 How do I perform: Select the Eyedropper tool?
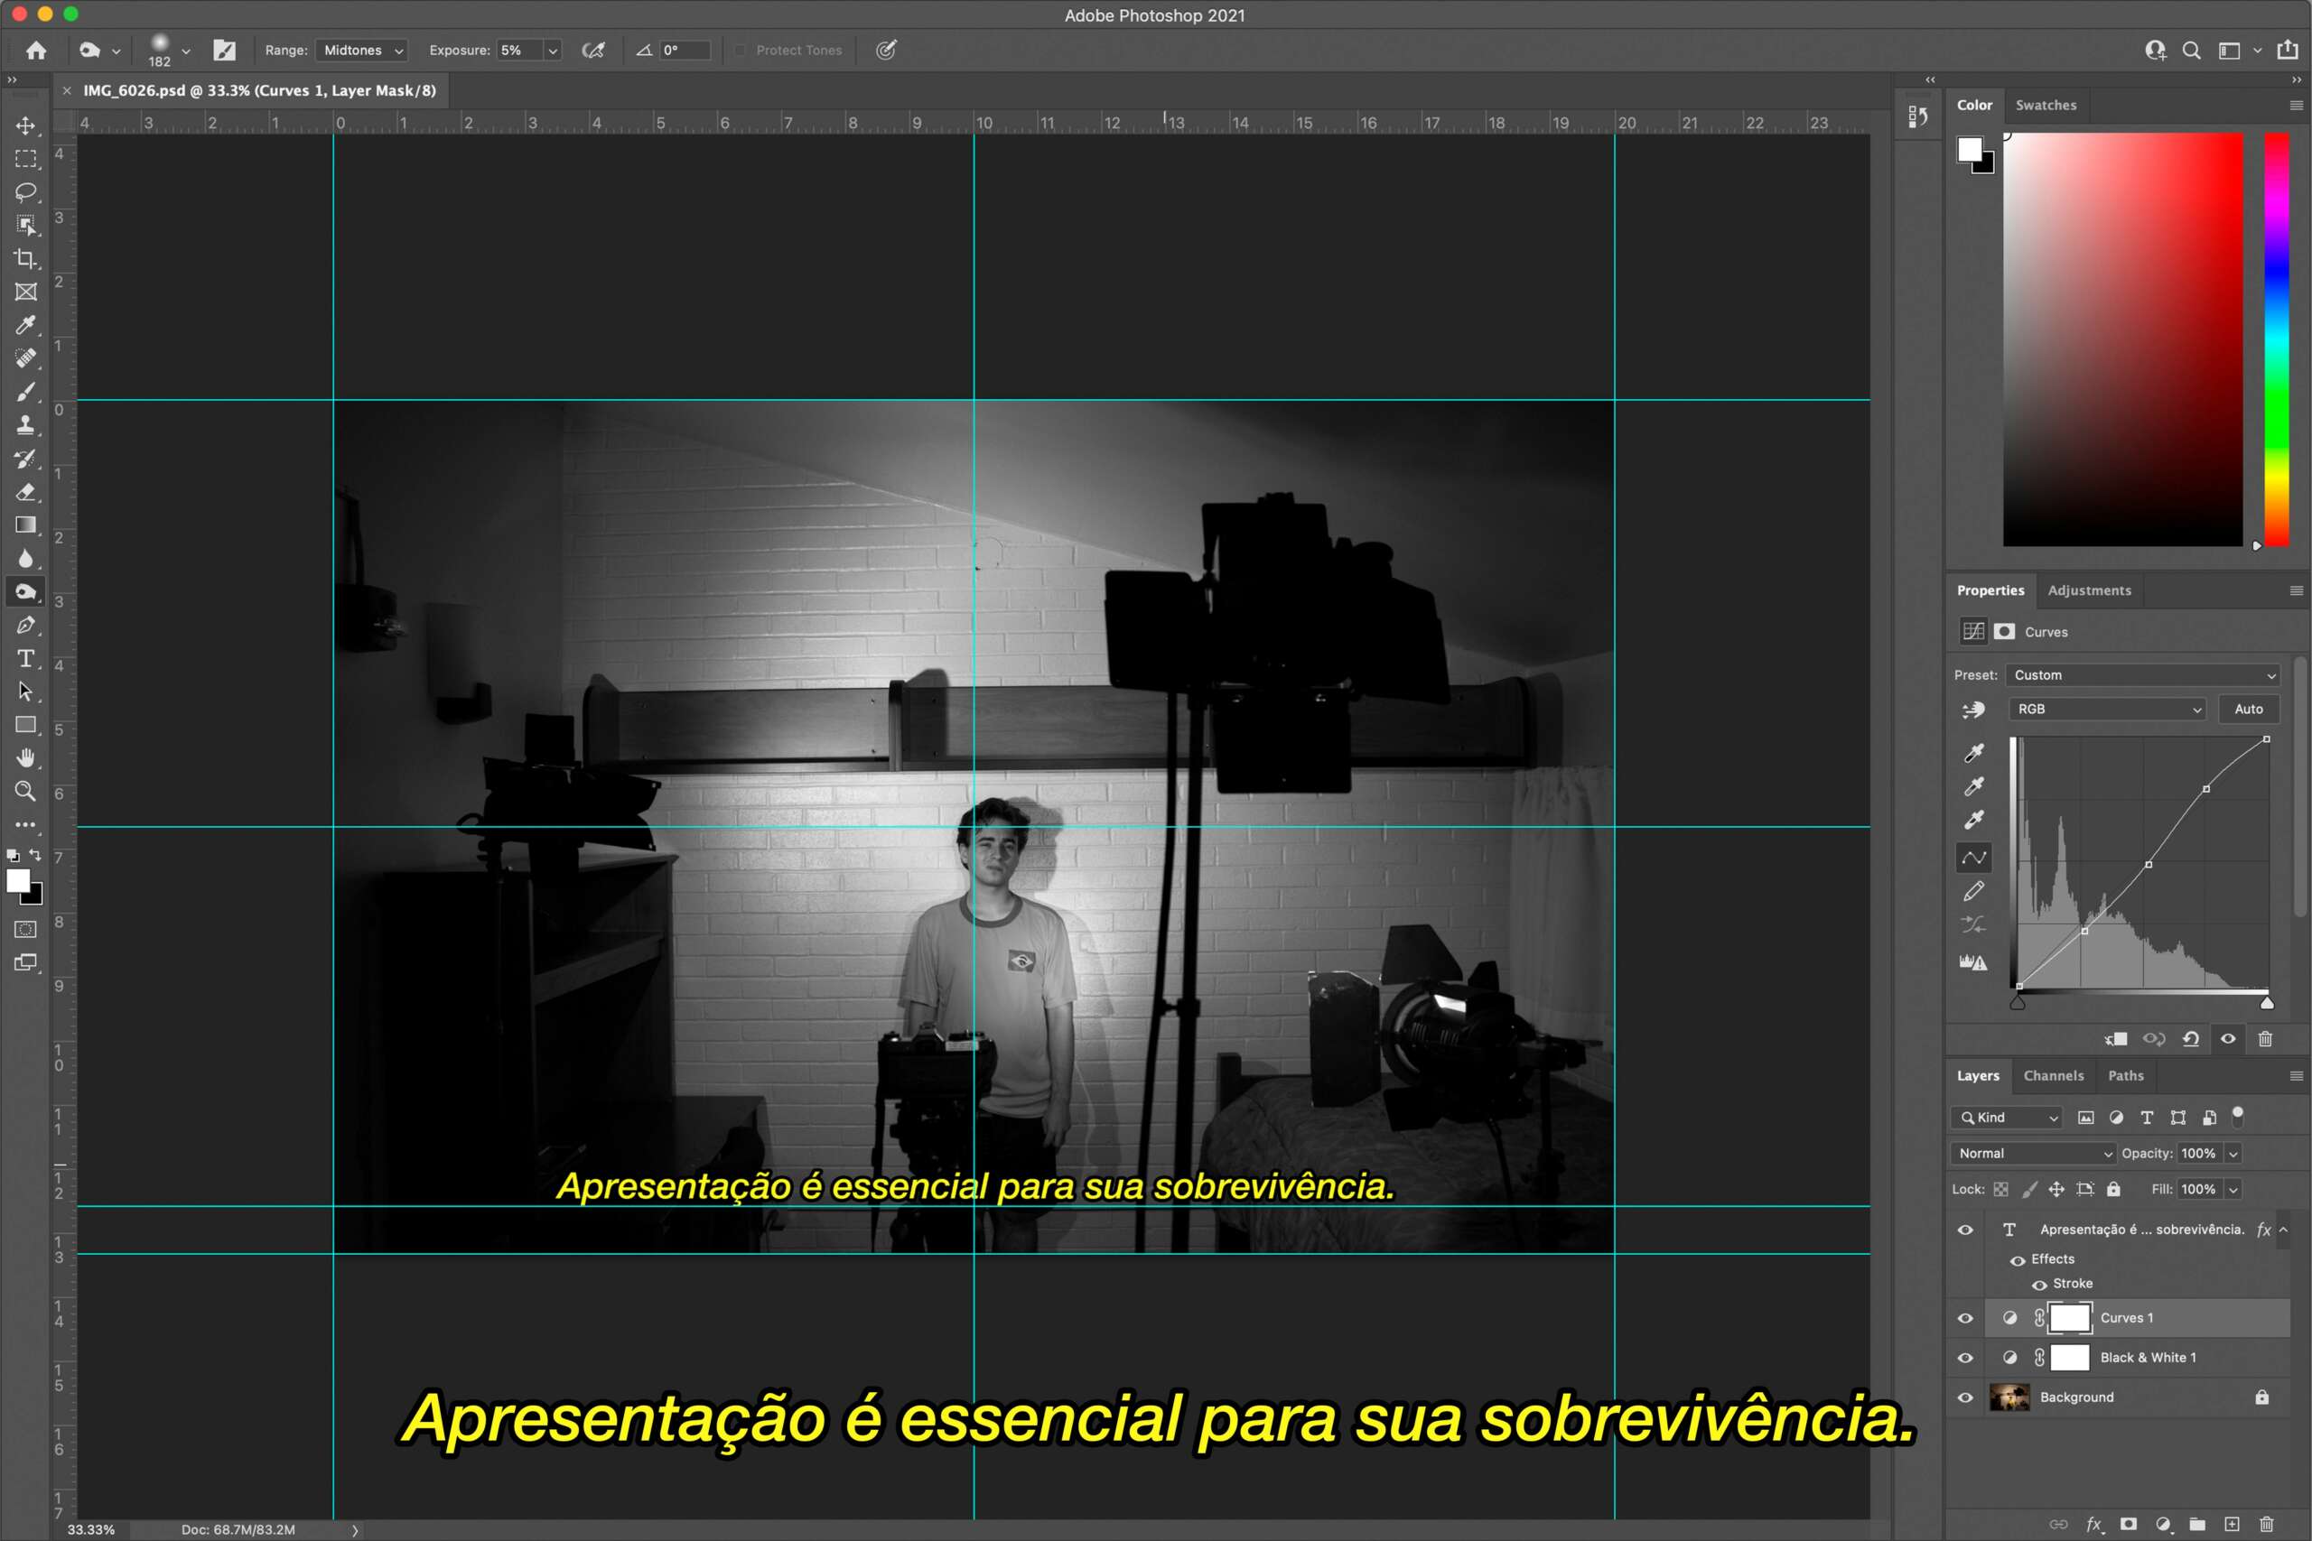[x=25, y=325]
